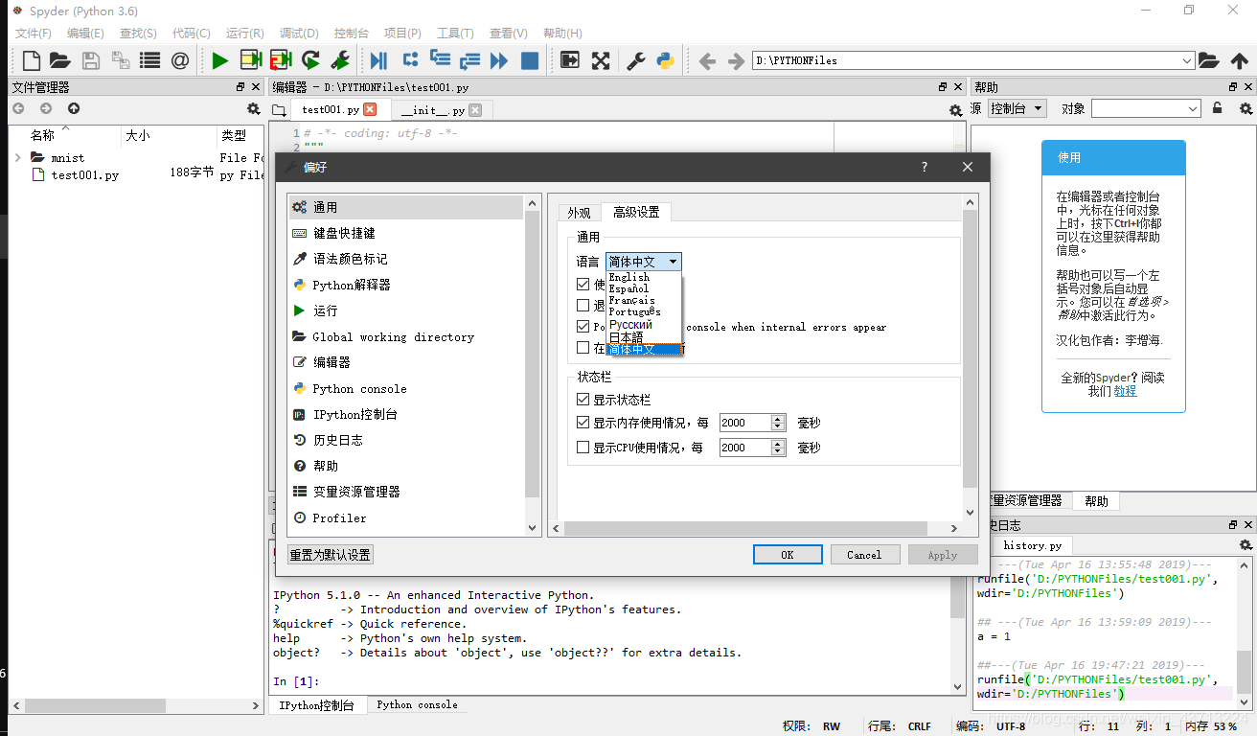Viewport: 1257px width, 736px height.
Task: Click 重置为默认设置 button
Action: (331, 555)
